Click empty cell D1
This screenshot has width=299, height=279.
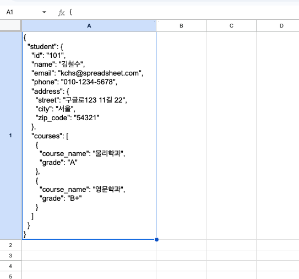tap(278, 136)
